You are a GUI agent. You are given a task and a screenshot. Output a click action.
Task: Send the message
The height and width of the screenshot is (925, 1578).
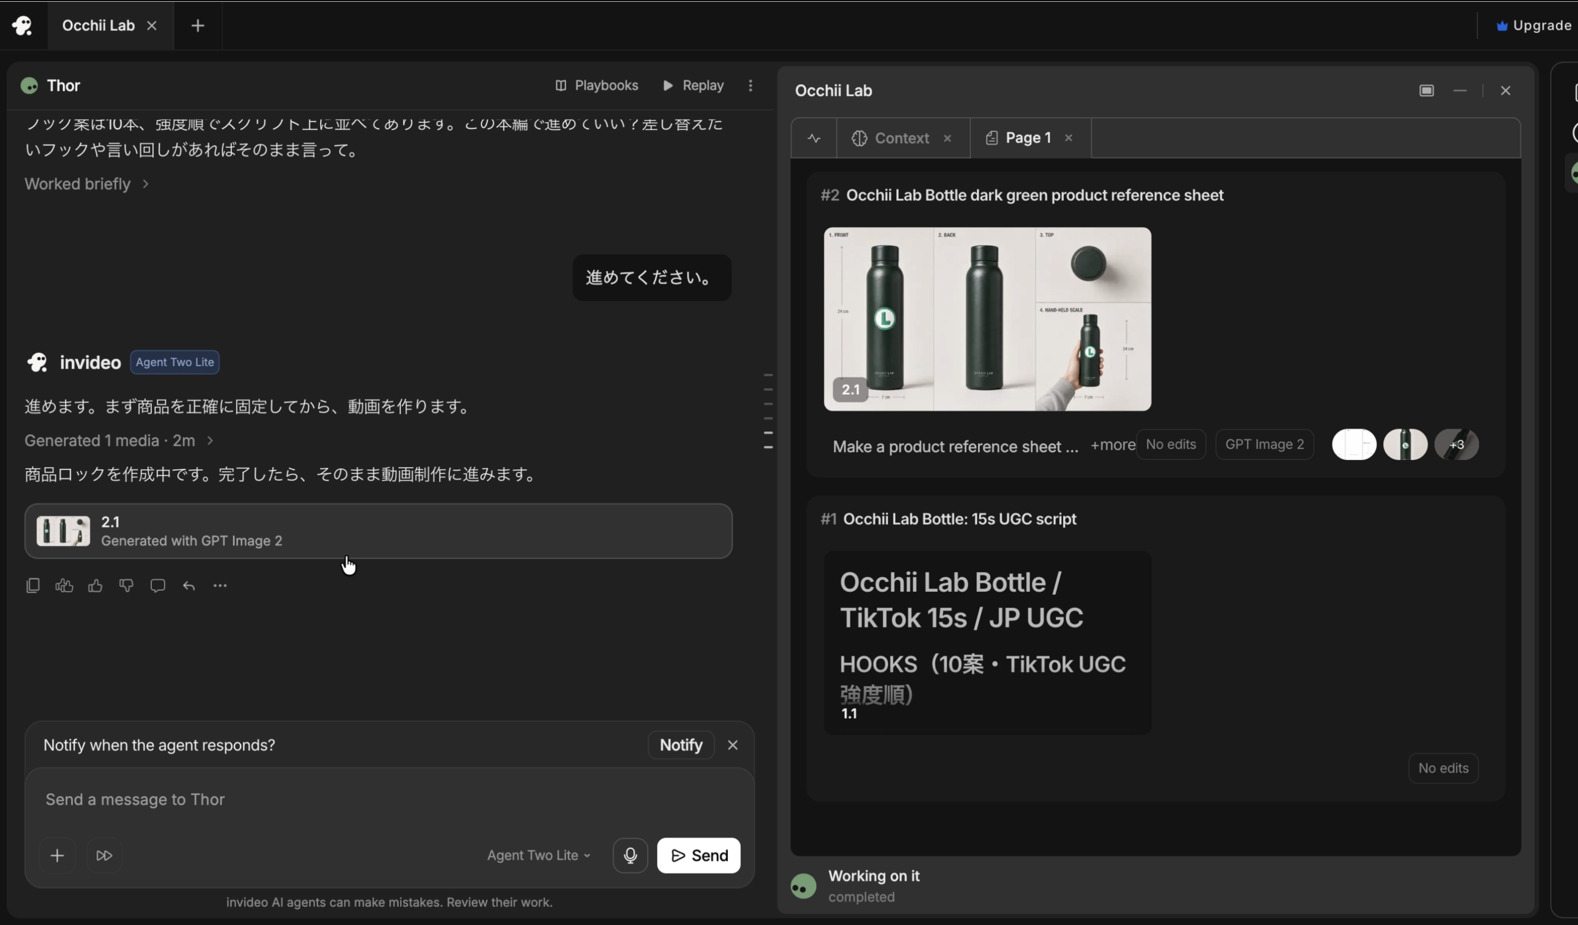[x=698, y=856]
